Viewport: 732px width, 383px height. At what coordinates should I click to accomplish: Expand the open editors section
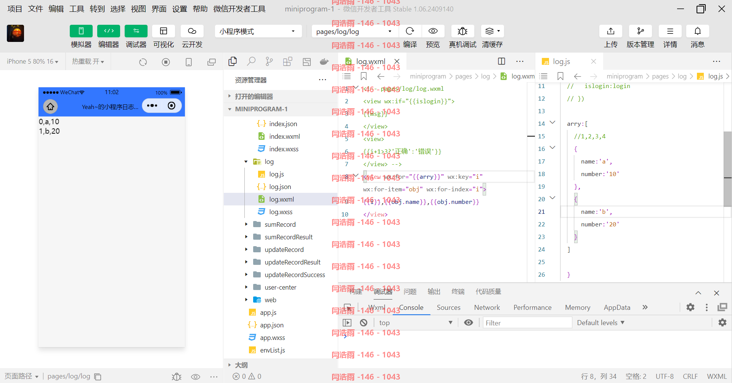tap(281, 96)
